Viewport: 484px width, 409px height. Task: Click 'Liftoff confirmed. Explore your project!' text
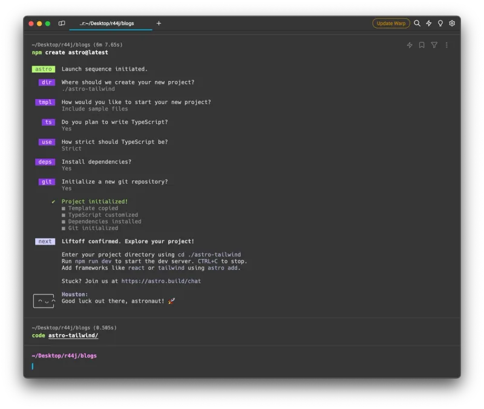[128, 241]
